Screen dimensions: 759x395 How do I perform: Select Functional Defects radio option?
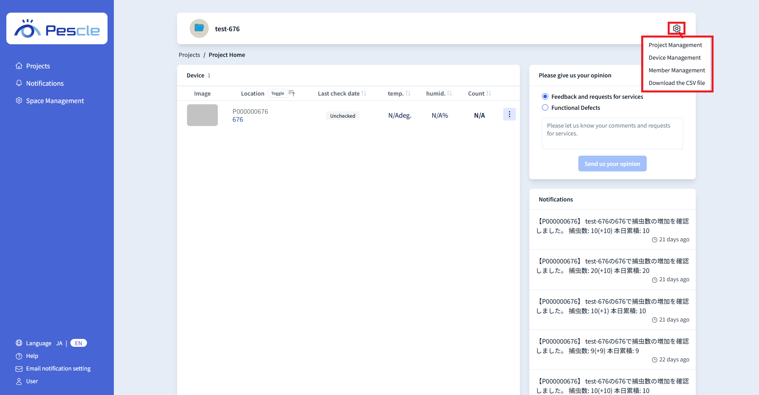tap(545, 108)
